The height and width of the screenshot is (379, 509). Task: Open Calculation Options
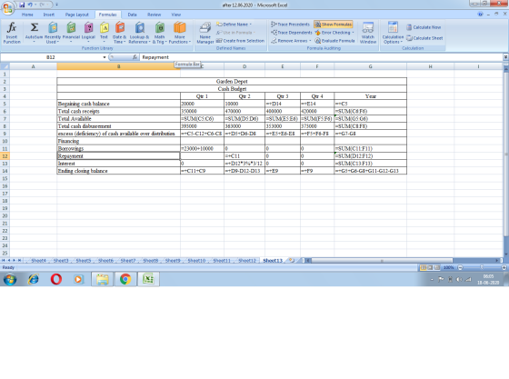[x=393, y=33]
